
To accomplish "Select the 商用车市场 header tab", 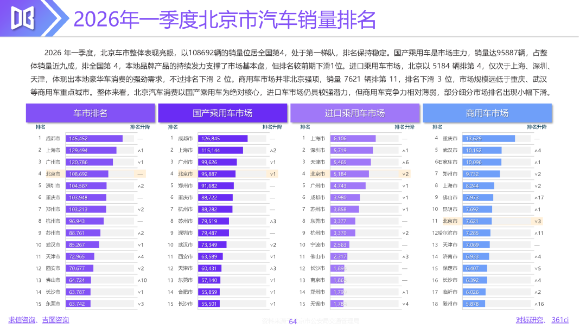I will 487,113.
